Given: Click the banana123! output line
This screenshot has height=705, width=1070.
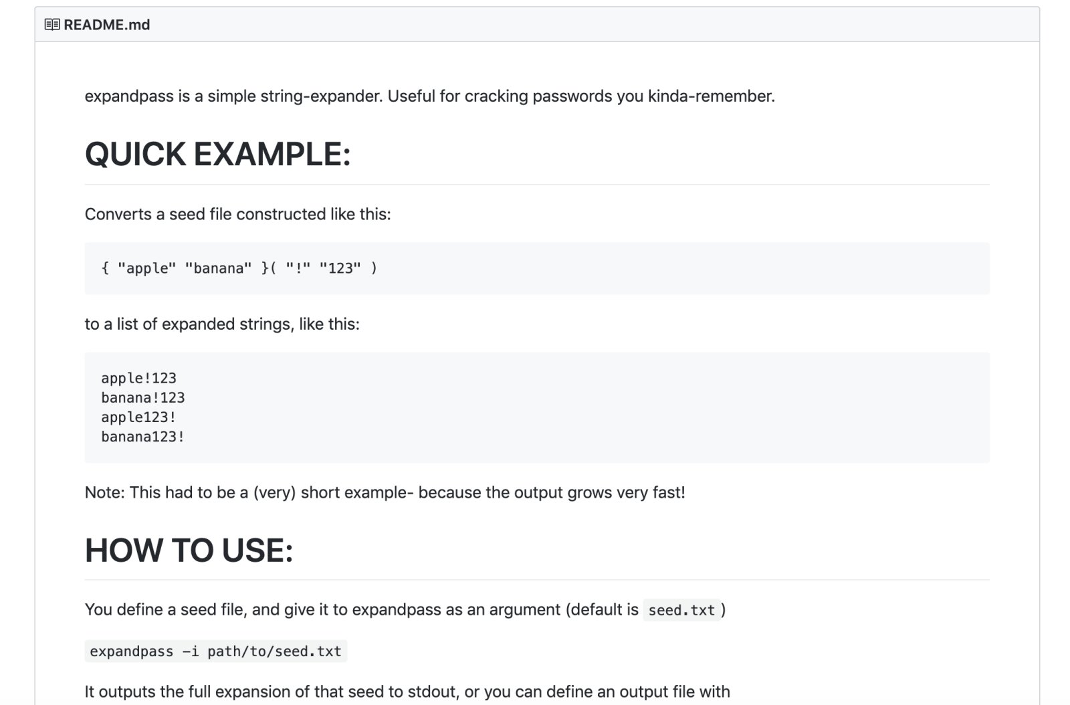Looking at the screenshot, I should pyautogui.click(x=143, y=437).
